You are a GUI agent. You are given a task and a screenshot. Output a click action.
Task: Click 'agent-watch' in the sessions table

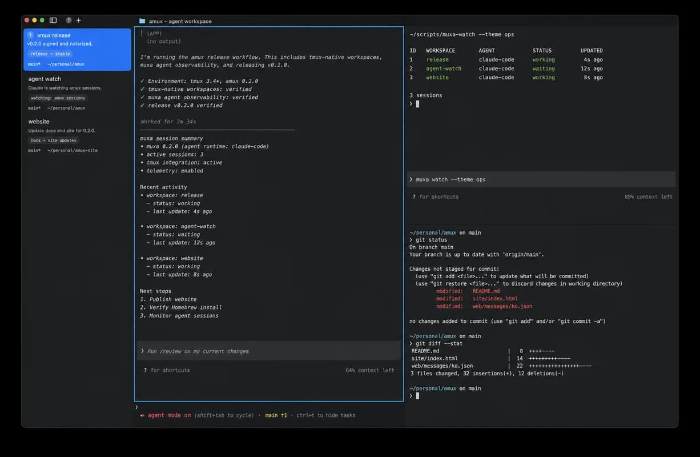tap(444, 69)
